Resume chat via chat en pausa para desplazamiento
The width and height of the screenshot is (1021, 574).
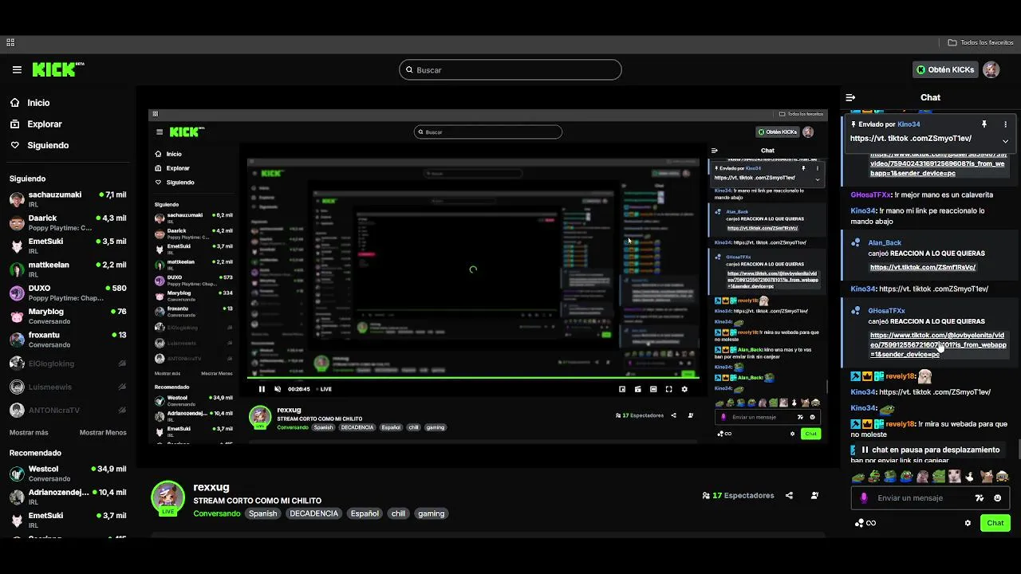[x=930, y=450]
